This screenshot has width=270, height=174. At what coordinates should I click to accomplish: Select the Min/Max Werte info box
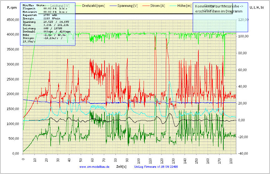click(x=48, y=24)
